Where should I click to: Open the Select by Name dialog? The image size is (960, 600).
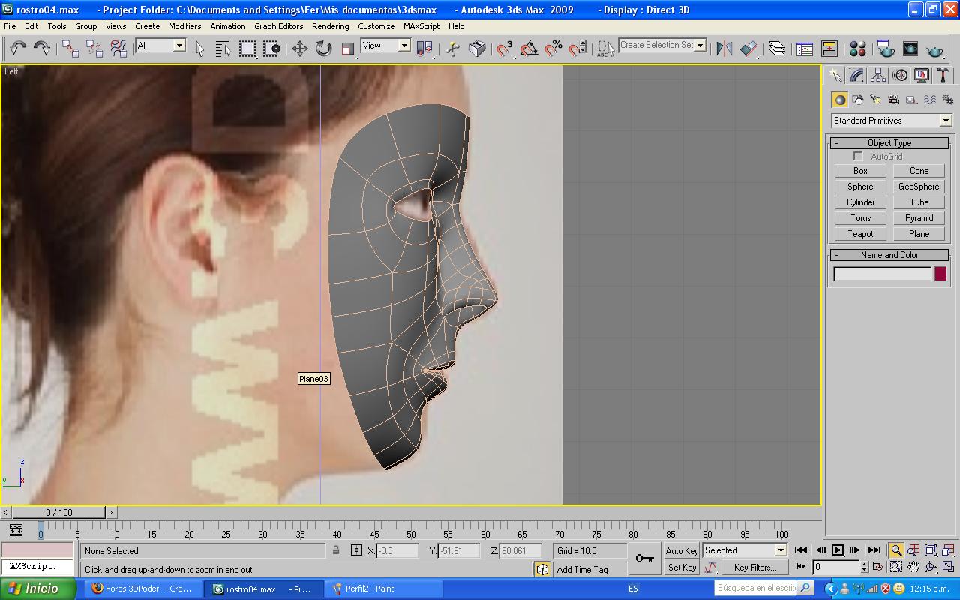coord(223,49)
